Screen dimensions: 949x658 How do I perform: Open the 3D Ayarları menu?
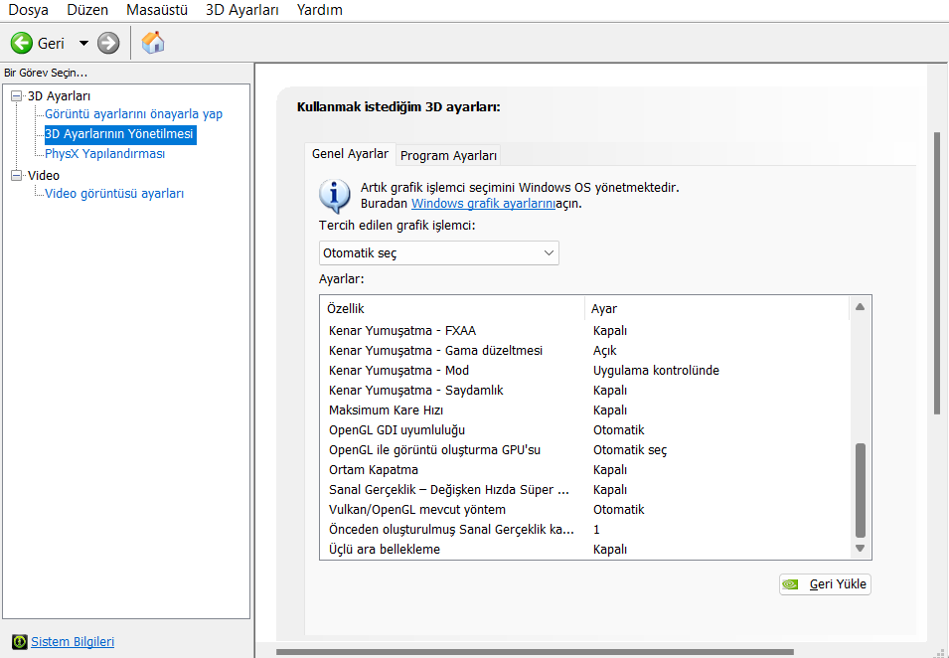242,10
